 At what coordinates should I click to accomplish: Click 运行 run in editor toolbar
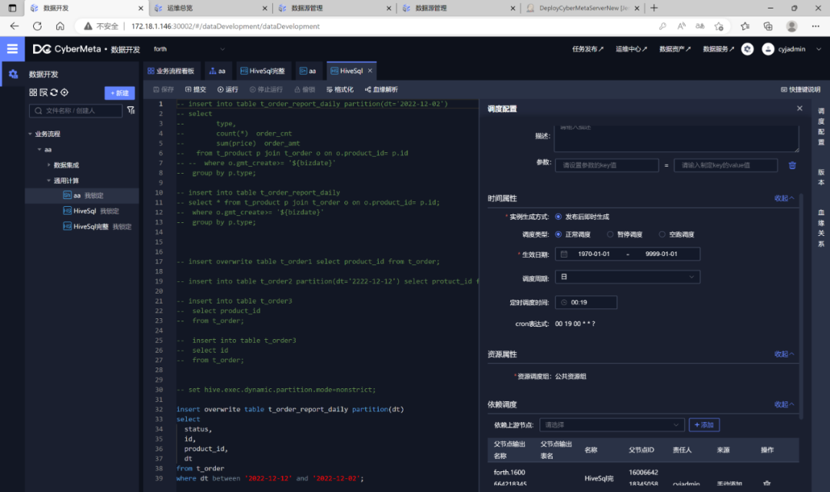(227, 89)
